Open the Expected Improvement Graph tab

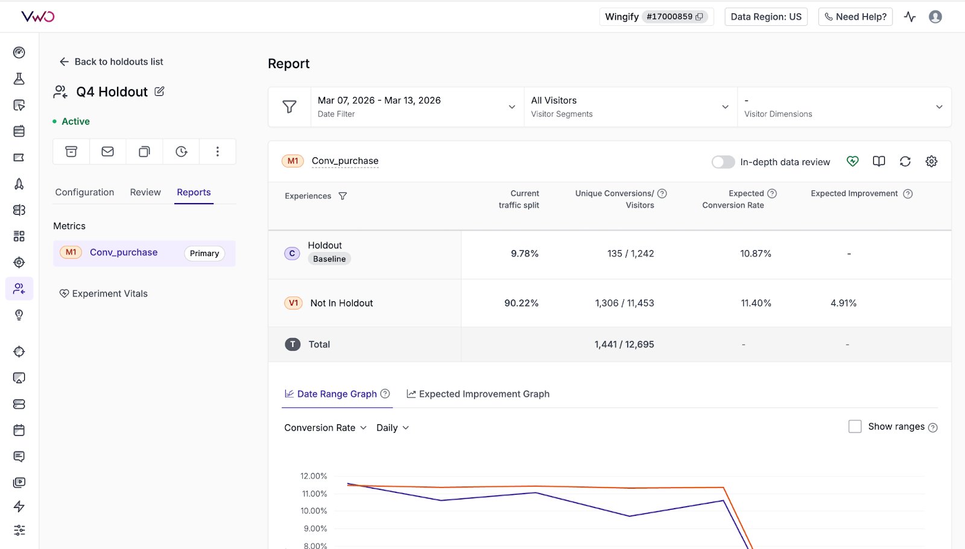pos(478,394)
